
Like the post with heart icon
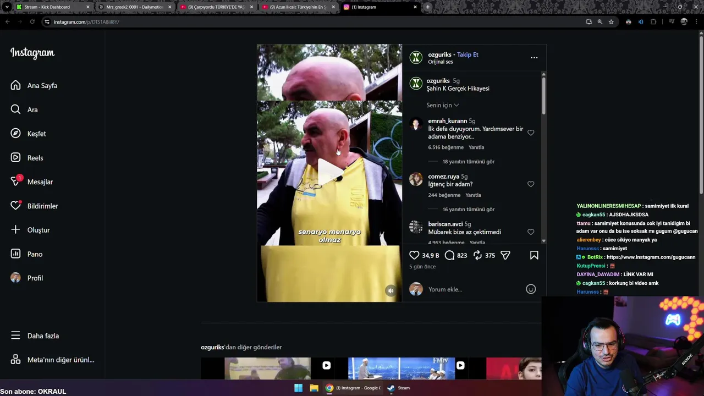[x=414, y=255]
